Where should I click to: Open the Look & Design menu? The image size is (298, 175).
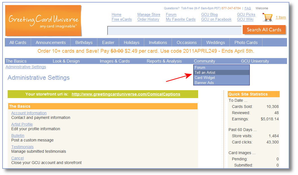point(66,61)
